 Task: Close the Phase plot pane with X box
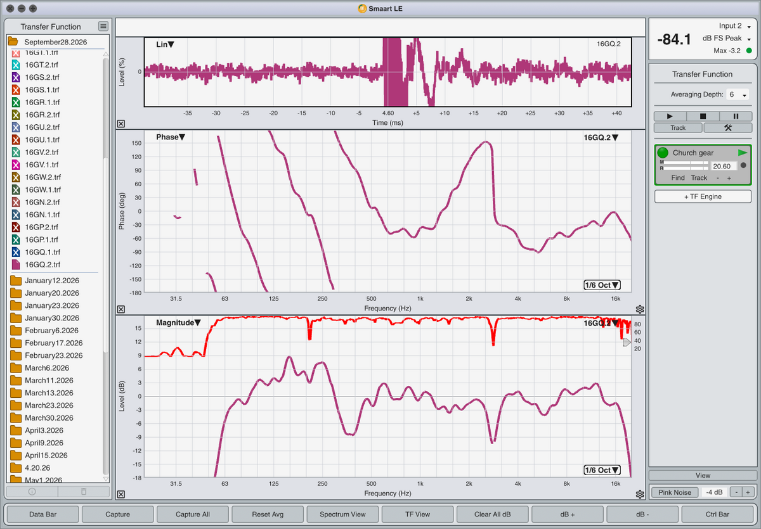tap(121, 309)
